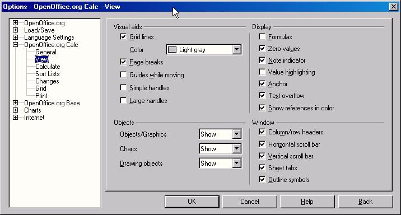Enable Large handles checkbox
This screenshot has height=215, width=401.
[x=123, y=100]
